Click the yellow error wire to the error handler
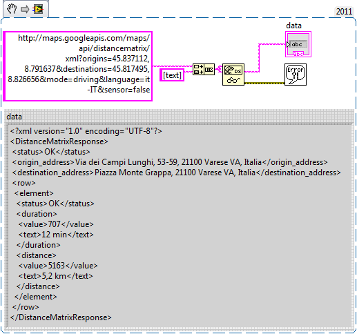Screen dimensions: 357x334 (264, 83)
